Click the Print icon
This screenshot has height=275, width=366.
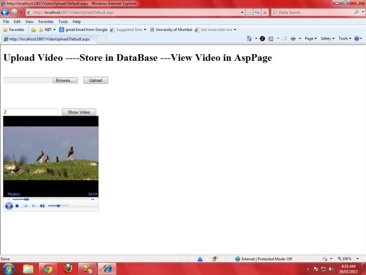pos(293,38)
